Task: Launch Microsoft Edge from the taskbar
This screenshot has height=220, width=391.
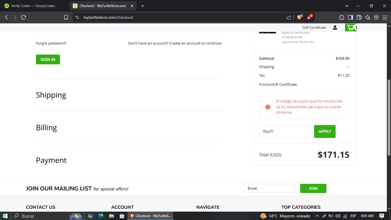Action: point(101,216)
